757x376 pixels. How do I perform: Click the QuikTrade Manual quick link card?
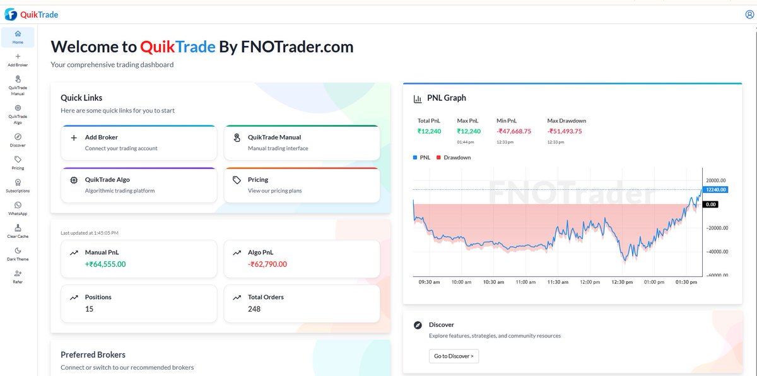click(302, 143)
